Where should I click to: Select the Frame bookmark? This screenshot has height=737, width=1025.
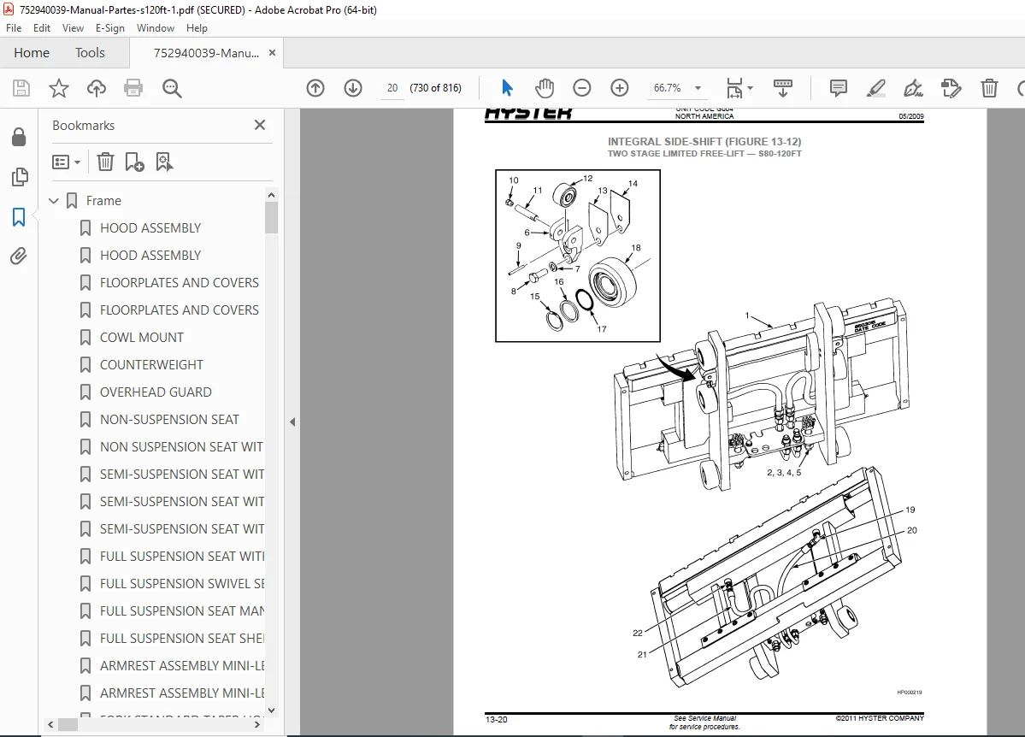point(103,201)
